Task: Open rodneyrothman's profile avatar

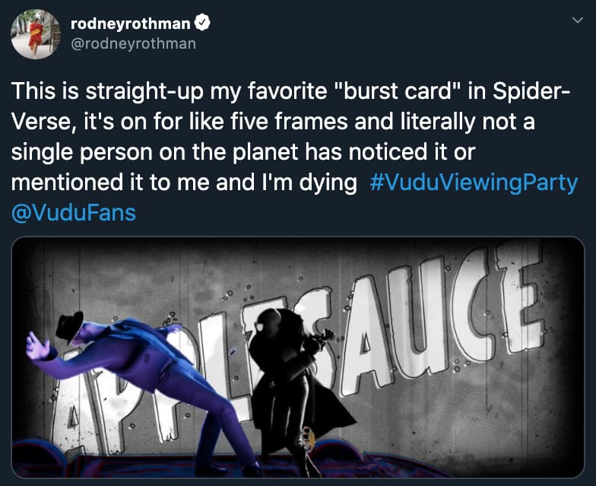Action: (x=35, y=34)
